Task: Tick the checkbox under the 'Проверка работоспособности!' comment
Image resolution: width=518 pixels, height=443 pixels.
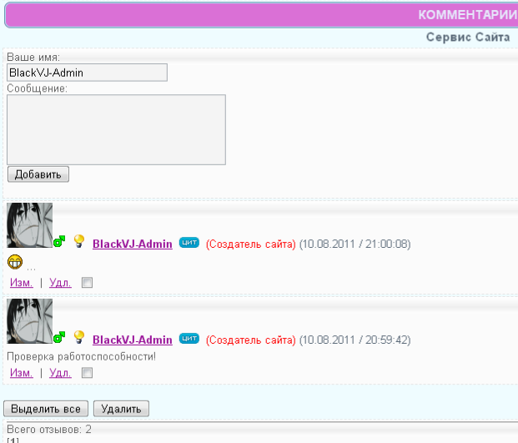Action: 88,373
